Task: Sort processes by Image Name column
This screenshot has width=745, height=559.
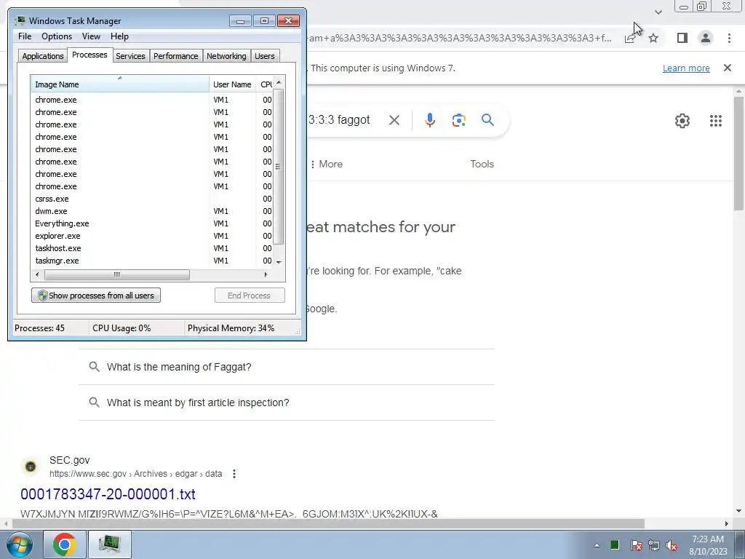Action: pyautogui.click(x=120, y=84)
